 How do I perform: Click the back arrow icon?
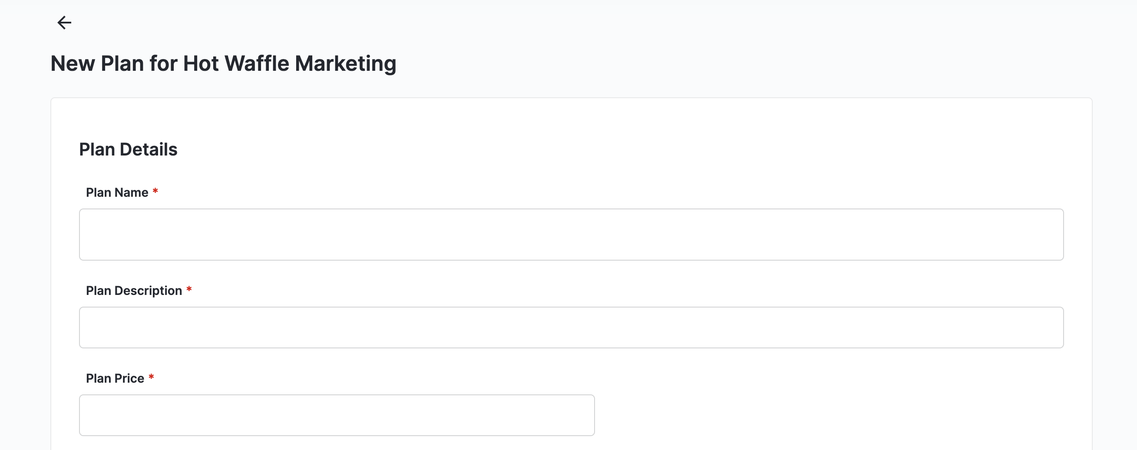point(64,23)
